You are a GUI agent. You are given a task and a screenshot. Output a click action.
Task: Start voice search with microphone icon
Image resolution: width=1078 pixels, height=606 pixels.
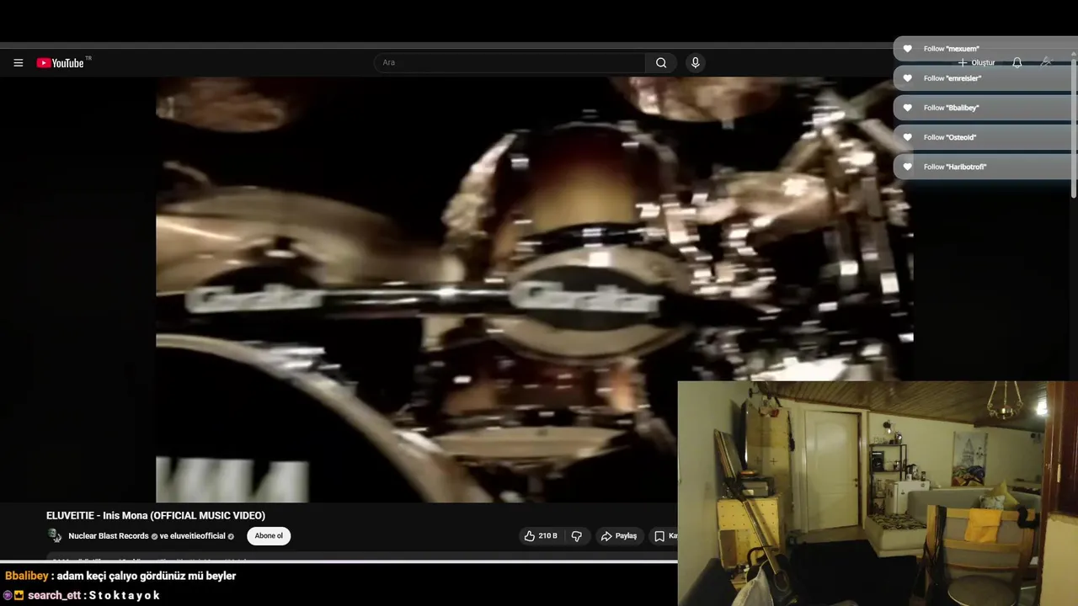tap(695, 63)
